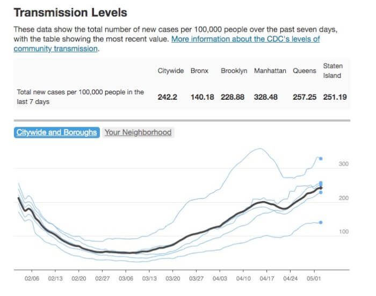The height and width of the screenshot is (296, 376).
Task: Click the Brooklyn column header
Action: click(234, 71)
